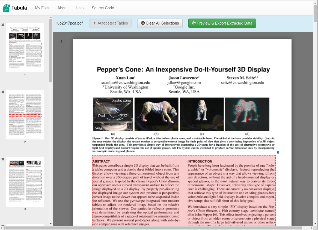The height and width of the screenshot is (230, 318).
Task: Remove page 2 with its X icon
Action: point(3,92)
